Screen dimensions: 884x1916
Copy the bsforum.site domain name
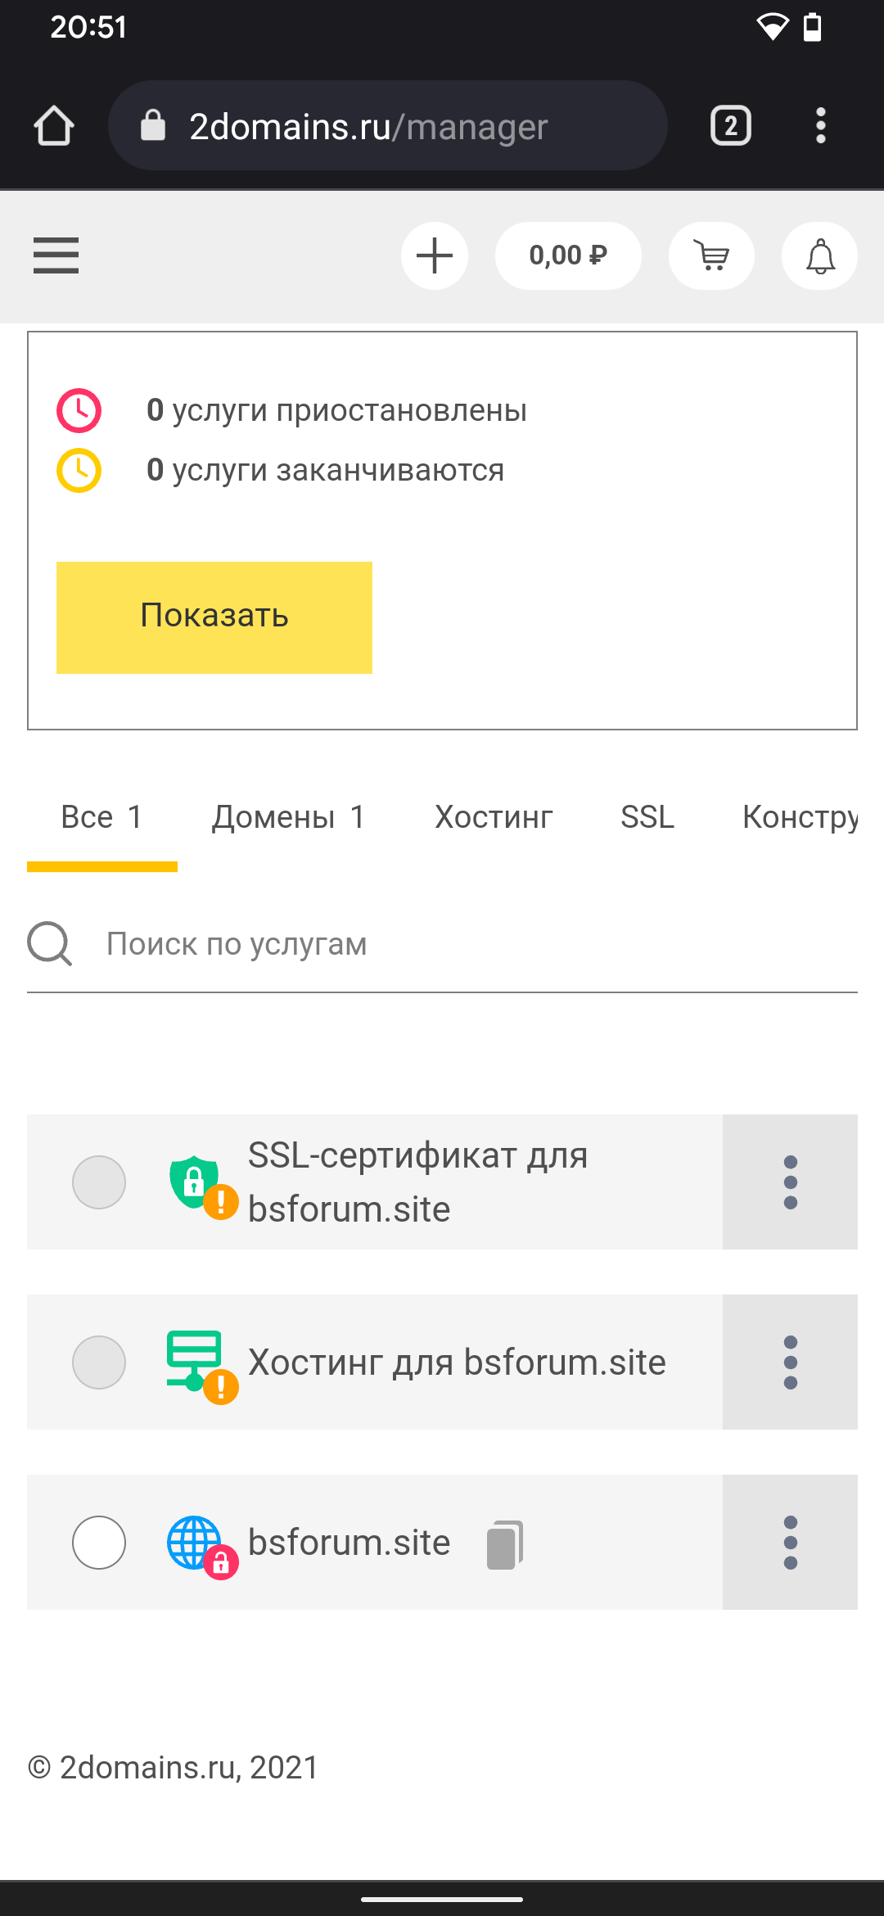click(504, 1544)
